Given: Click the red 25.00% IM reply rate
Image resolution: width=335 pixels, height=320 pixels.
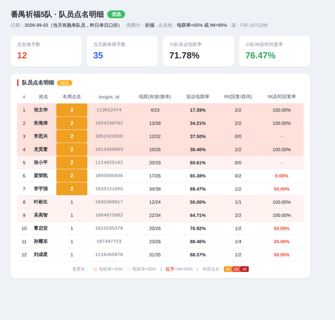Looking at the screenshot, I should tap(281, 241).
